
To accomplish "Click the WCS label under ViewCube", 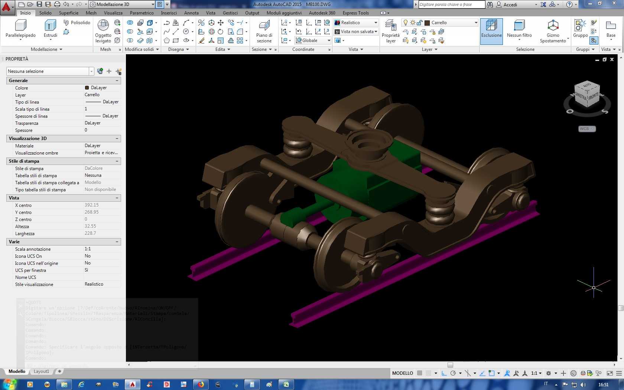I will [587, 129].
